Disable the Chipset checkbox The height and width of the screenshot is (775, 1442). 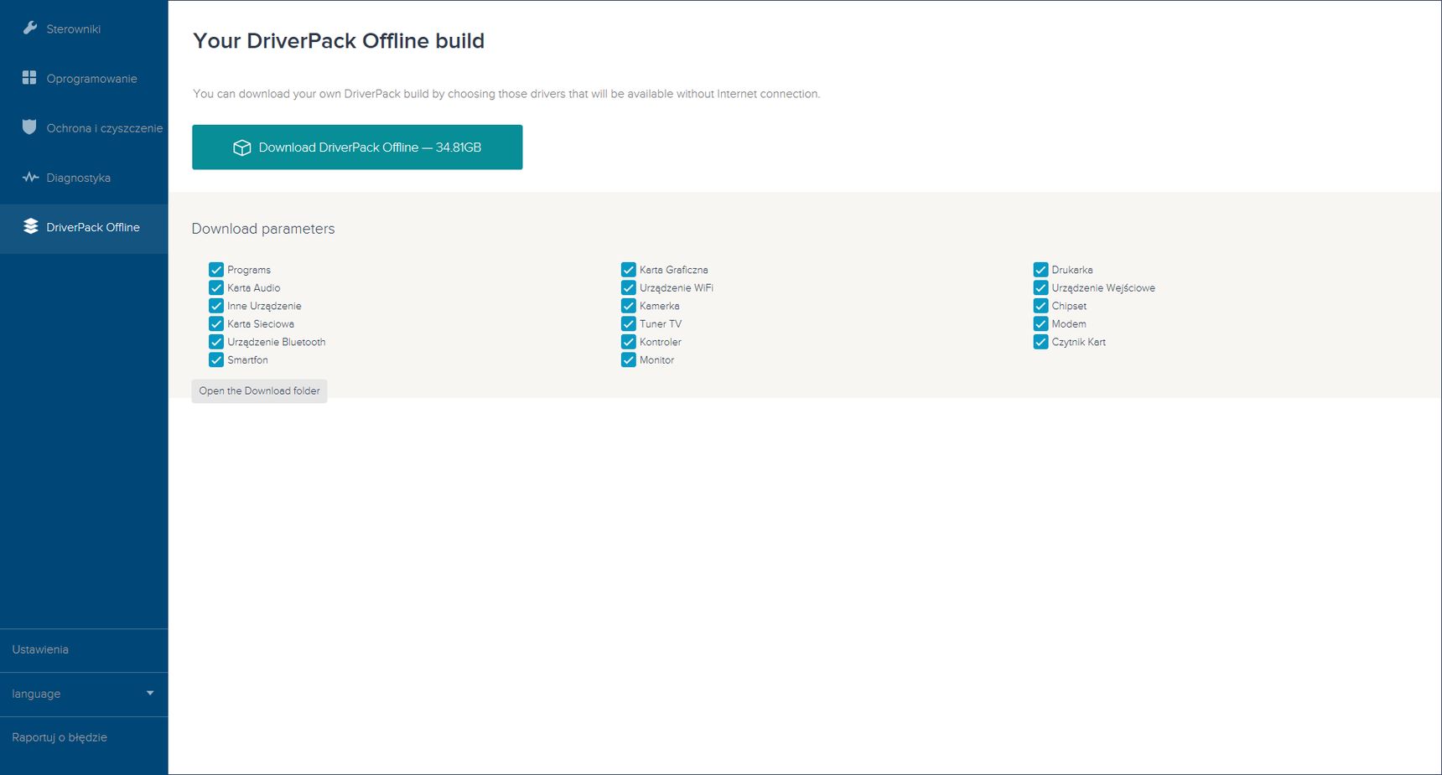coord(1041,306)
